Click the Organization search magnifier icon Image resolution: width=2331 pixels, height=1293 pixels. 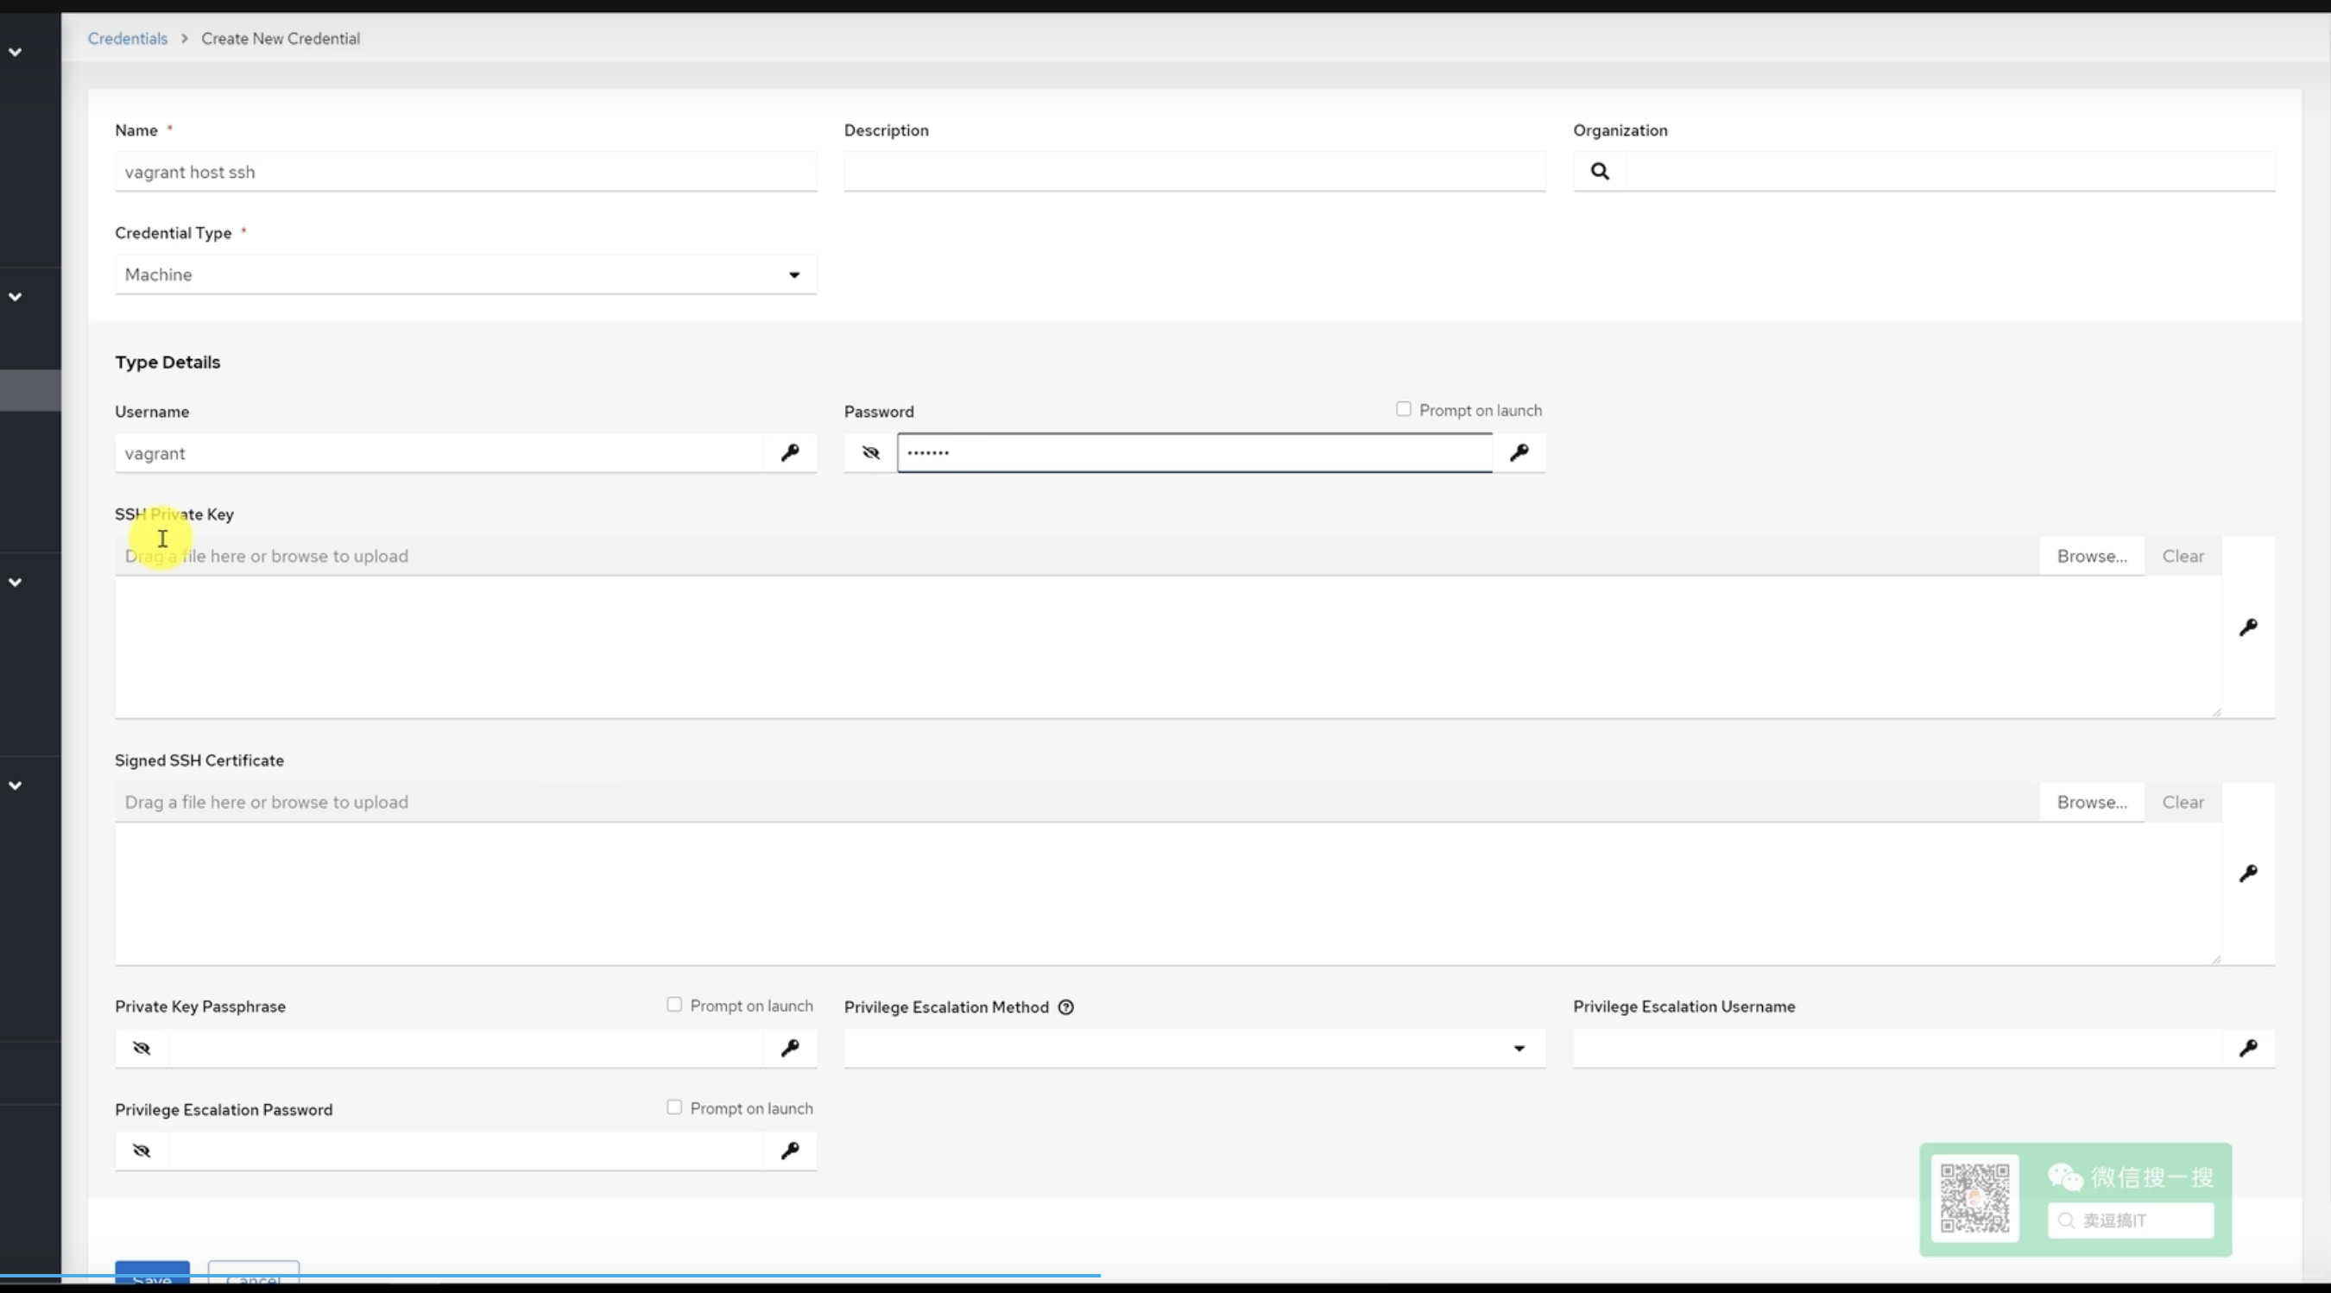(1599, 171)
